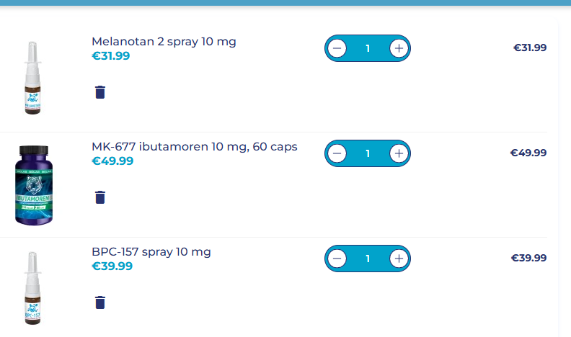Open Melanotan 2 spray 10 mg product link
The height and width of the screenshot is (337, 571).
pyautogui.click(x=164, y=41)
